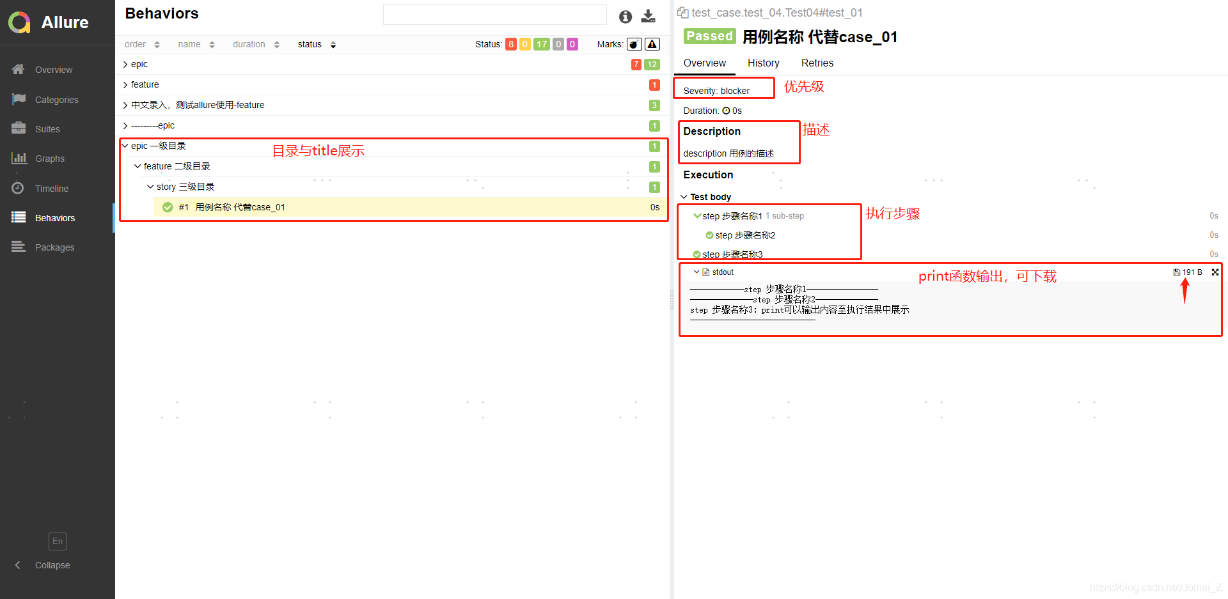Expand 中文录入 测试allure使用-feature row
The height and width of the screenshot is (599, 1228).
point(392,105)
